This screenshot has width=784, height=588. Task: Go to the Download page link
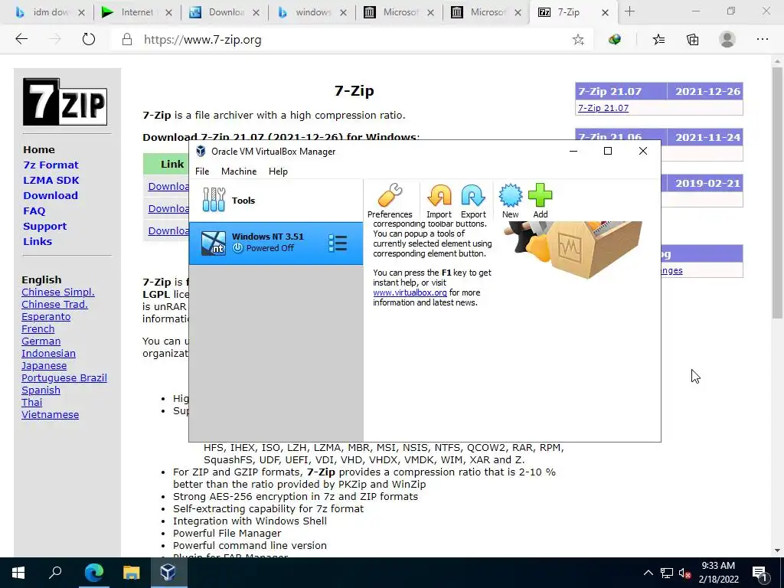click(x=51, y=195)
